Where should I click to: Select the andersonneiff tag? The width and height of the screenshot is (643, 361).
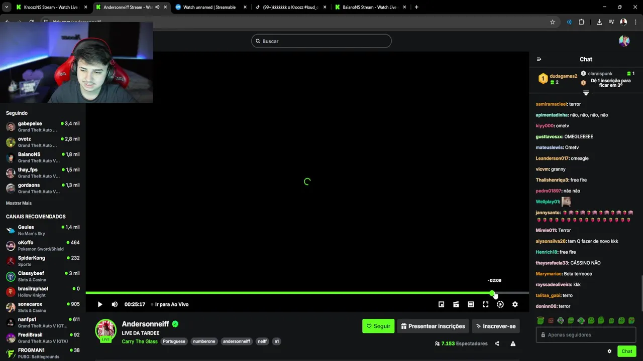coord(236,341)
